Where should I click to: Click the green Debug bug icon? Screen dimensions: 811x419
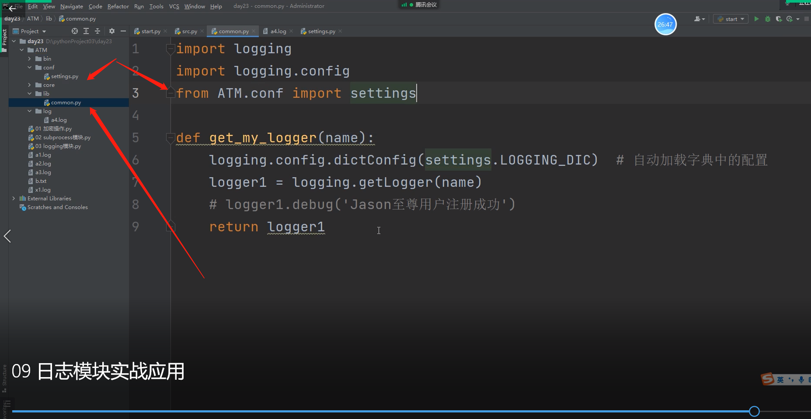tap(768, 19)
